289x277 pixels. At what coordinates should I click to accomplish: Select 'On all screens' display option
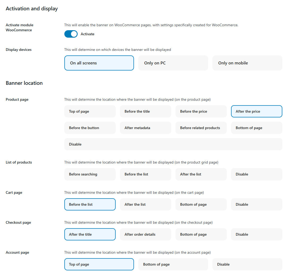(99, 63)
